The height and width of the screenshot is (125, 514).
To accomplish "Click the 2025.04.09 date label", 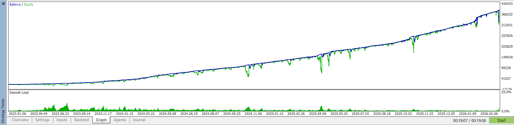I will point(318,114).
